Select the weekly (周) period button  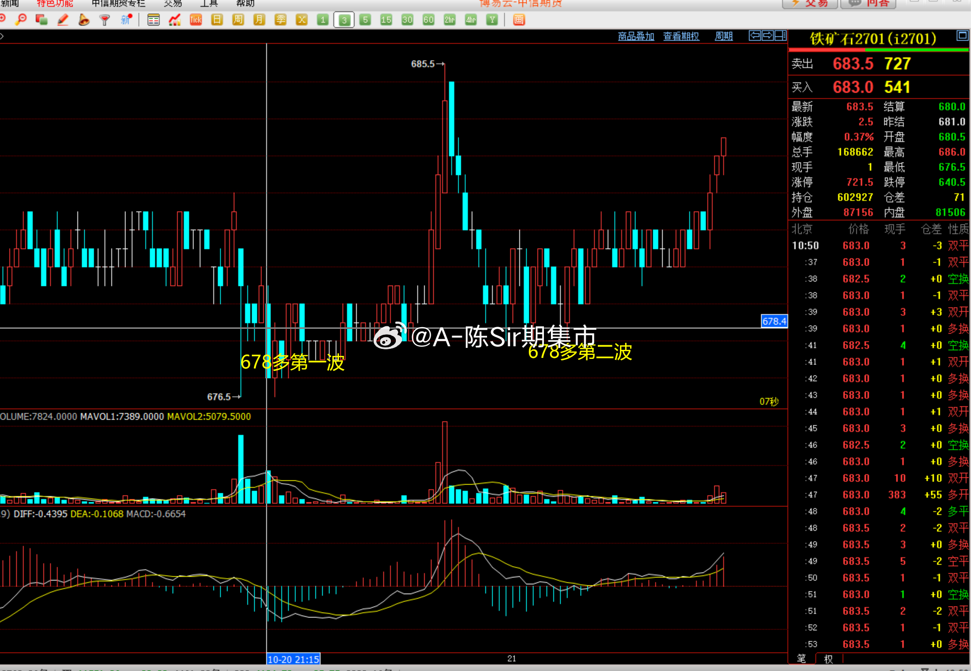coord(238,20)
